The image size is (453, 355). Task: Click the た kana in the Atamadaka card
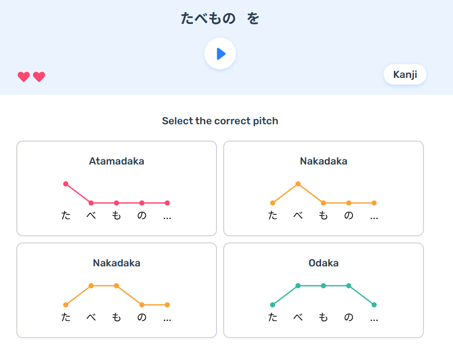tap(66, 215)
